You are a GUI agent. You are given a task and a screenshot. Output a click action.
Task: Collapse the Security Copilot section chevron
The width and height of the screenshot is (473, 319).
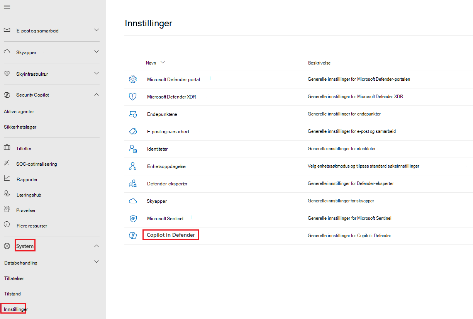97,95
